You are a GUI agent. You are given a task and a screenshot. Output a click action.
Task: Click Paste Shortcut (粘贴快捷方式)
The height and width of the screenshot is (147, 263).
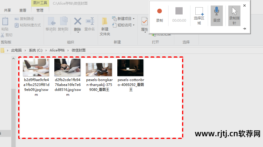[x=28, y=25]
